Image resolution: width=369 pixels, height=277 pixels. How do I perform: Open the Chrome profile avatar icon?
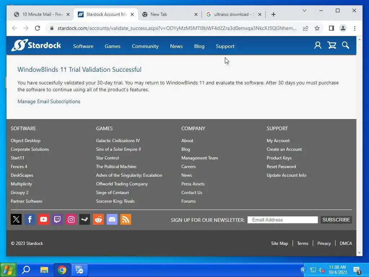[343, 28]
